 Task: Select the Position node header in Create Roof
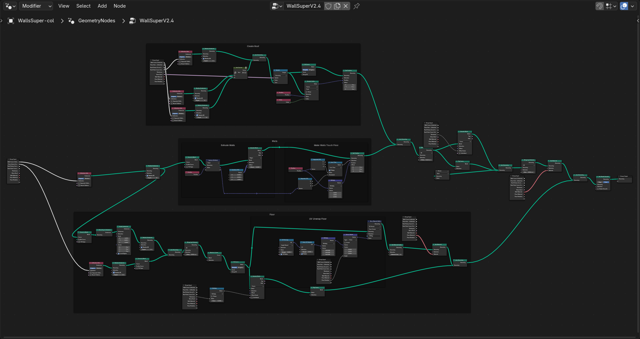tap(283, 93)
